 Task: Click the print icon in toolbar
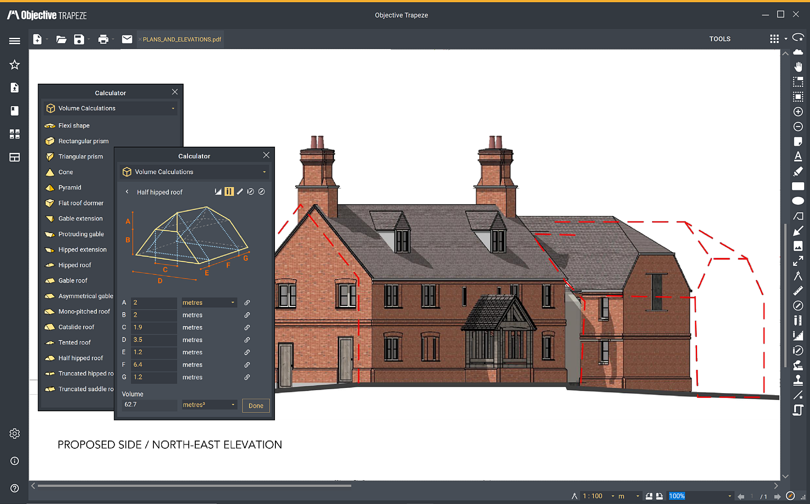point(103,39)
